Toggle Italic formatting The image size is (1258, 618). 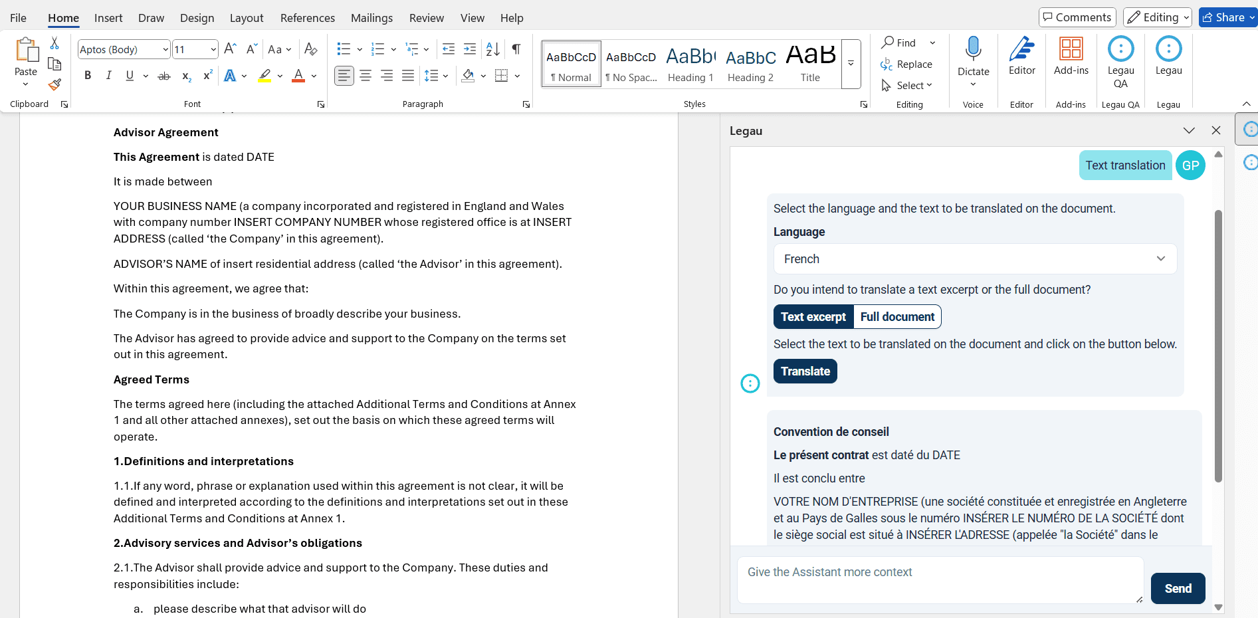(x=108, y=76)
